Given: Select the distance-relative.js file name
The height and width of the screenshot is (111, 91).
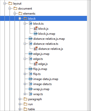Looking at the screenshot, I should (x=51, y=49).
